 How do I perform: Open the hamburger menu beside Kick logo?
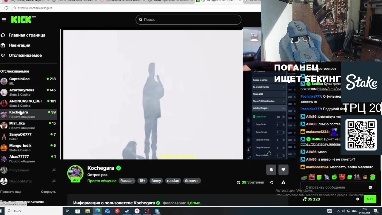tap(4, 20)
